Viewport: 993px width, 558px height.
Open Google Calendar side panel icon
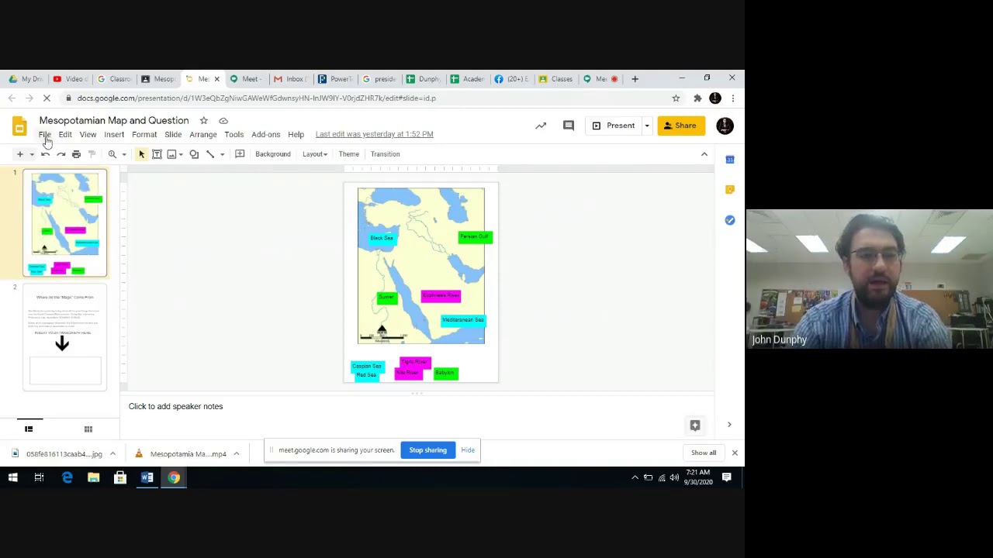click(x=730, y=160)
